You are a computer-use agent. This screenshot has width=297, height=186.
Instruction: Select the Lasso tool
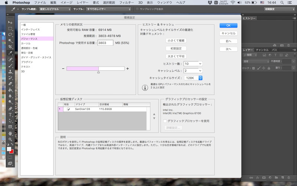(x=10, y=35)
